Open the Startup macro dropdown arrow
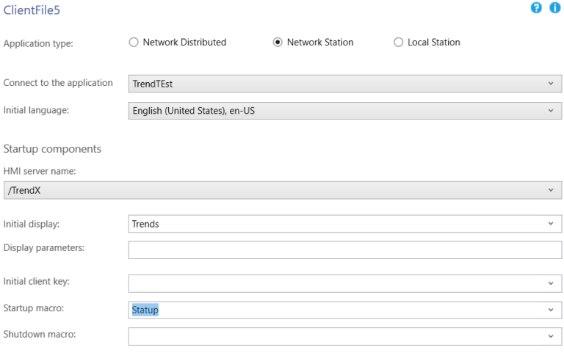Viewport: 564px width, 353px height. [551, 310]
